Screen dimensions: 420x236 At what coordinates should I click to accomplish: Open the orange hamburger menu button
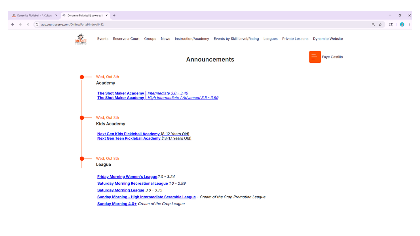tap(315, 57)
